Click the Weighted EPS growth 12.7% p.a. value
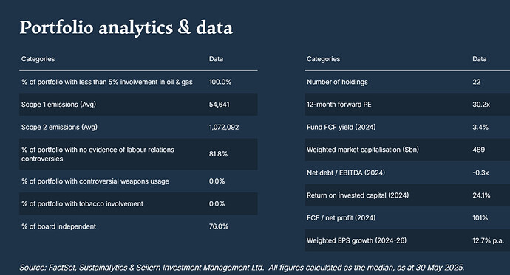 pos(489,240)
